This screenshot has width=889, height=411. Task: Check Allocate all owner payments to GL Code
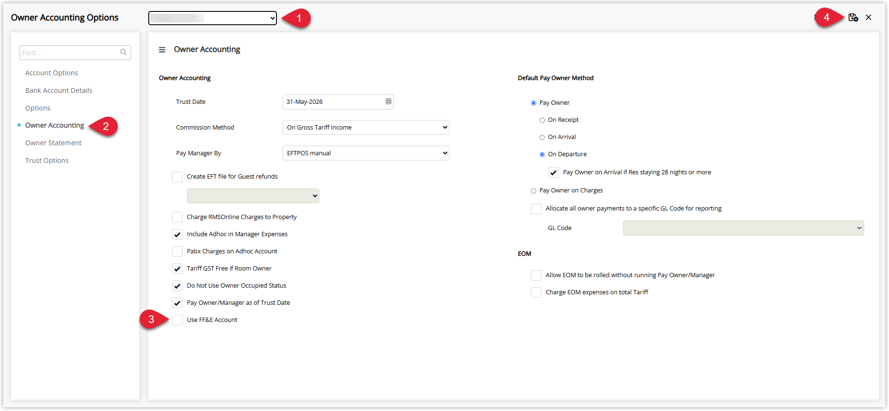(x=536, y=209)
